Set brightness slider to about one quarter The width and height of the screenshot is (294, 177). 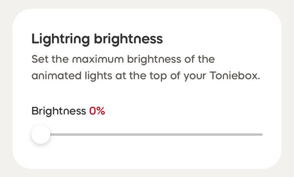click(96, 134)
